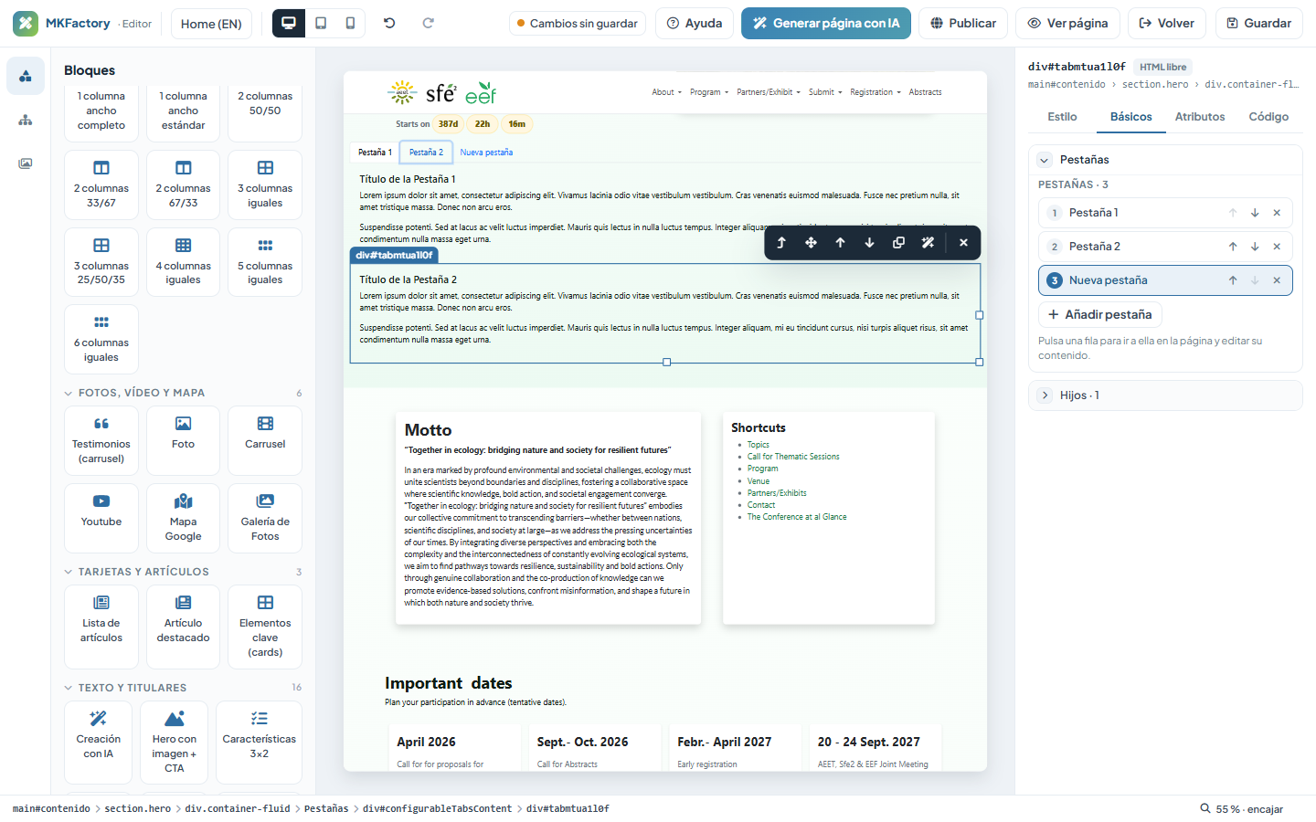The width and height of the screenshot is (1316, 822).
Task: Switch to tablet preview mode
Action: pos(321,23)
